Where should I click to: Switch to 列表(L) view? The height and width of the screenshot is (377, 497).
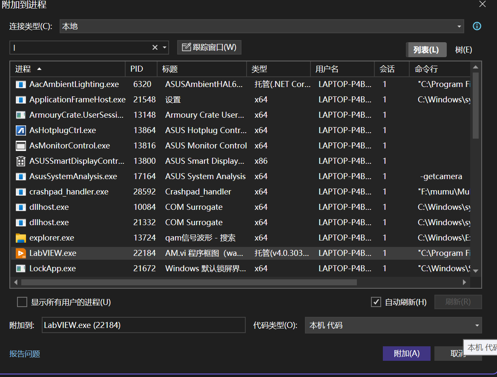(426, 50)
